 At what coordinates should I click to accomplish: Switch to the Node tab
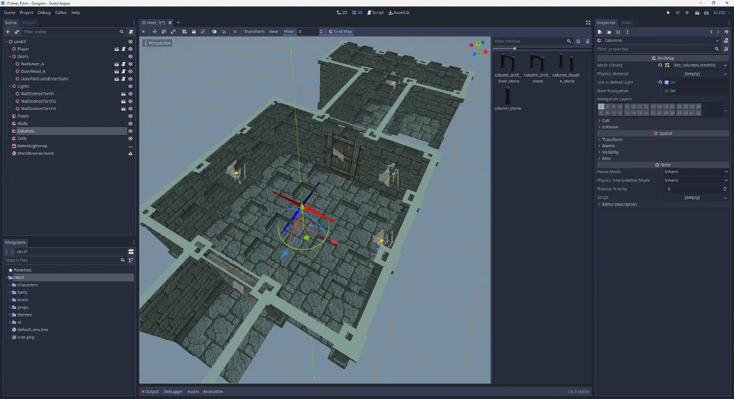[627, 23]
